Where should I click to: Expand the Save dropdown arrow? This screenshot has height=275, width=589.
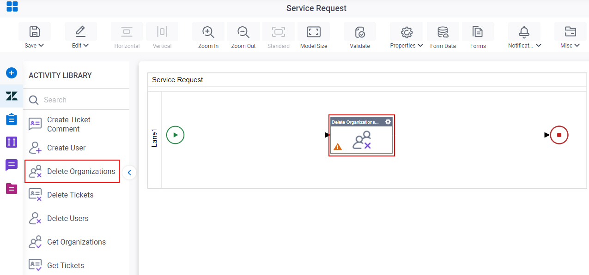click(x=41, y=46)
